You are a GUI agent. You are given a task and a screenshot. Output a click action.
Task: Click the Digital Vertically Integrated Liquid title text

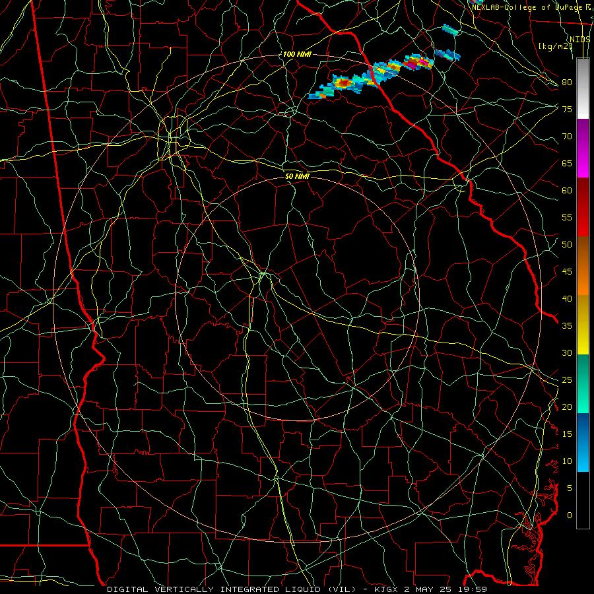(x=232, y=589)
